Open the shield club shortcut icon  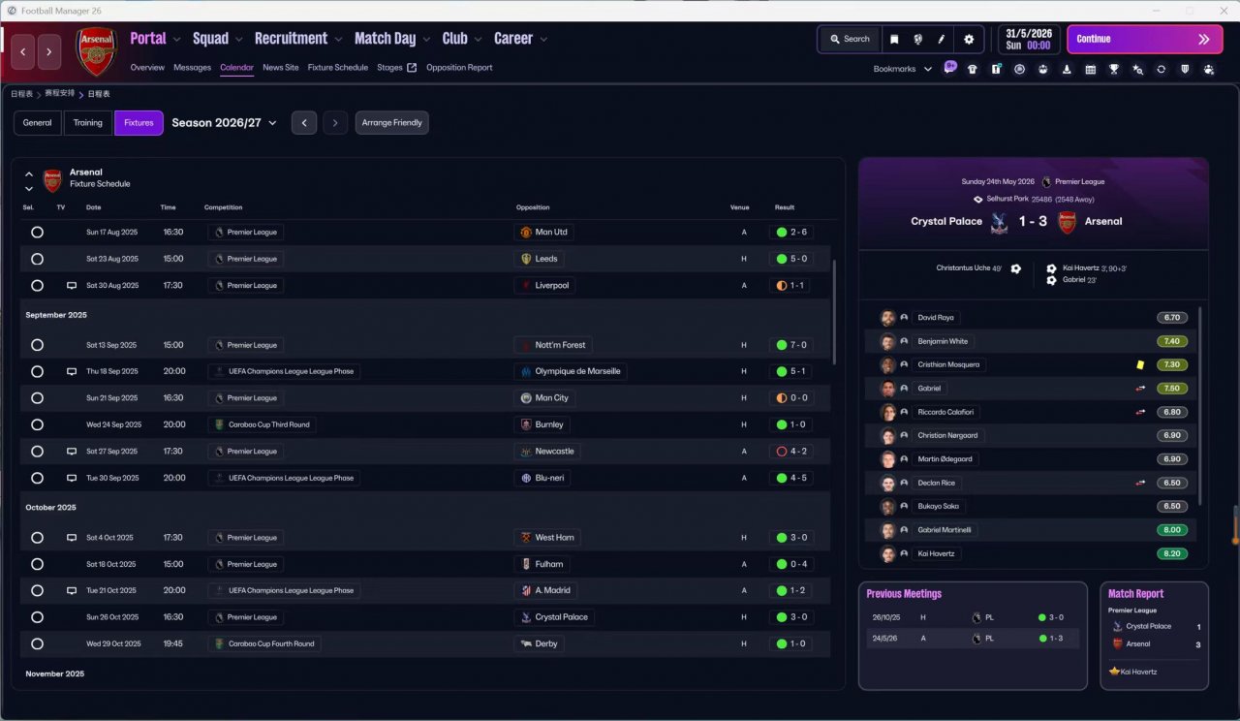click(x=1185, y=69)
